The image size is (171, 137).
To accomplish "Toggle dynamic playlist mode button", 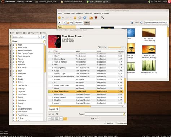I will pos(57,114).
